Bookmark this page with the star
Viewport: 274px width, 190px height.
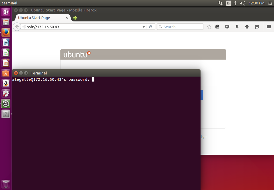click(209, 26)
